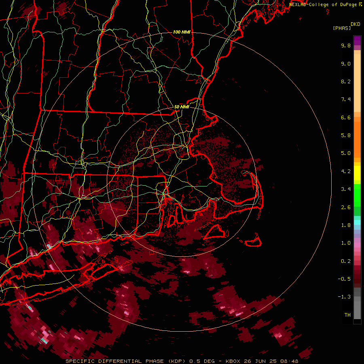Click the 9.8 legend value
The width and height of the screenshot is (364, 364).
click(346, 46)
